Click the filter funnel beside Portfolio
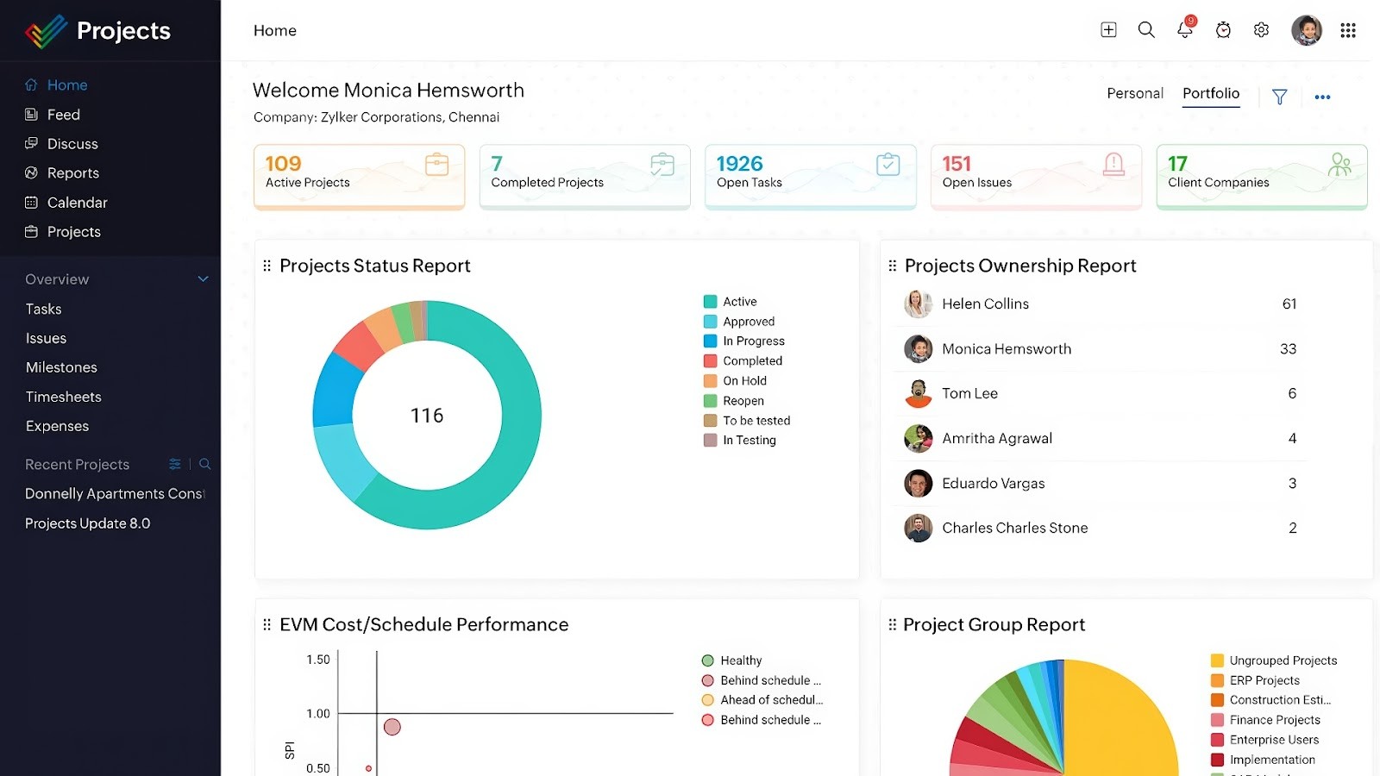The height and width of the screenshot is (776, 1380). [x=1279, y=97]
